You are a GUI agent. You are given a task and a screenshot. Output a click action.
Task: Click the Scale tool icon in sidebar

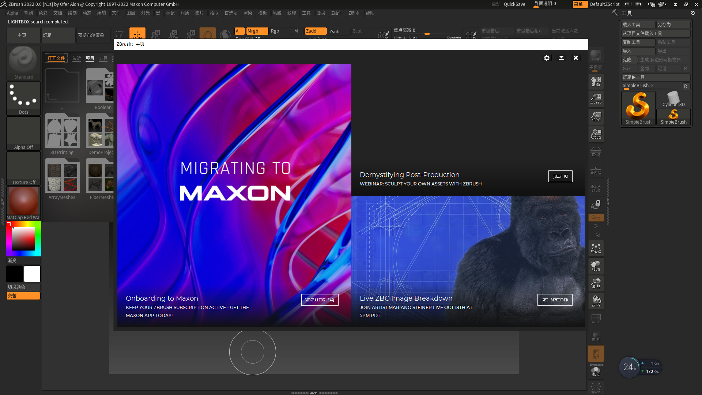[x=596, y=283]
